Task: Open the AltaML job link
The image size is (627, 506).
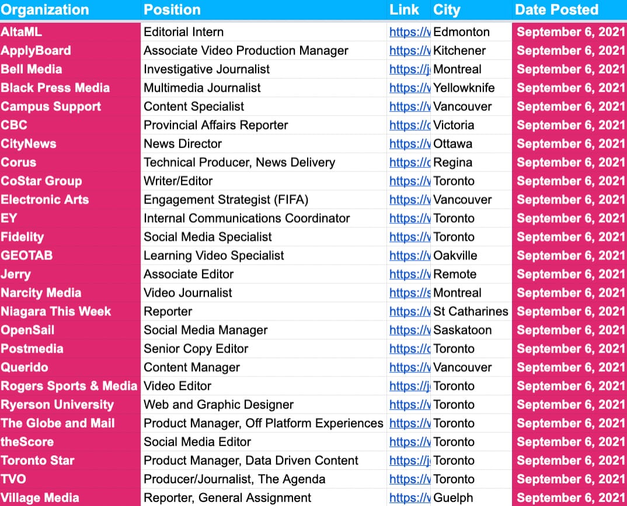Action: tap(409, 32)
